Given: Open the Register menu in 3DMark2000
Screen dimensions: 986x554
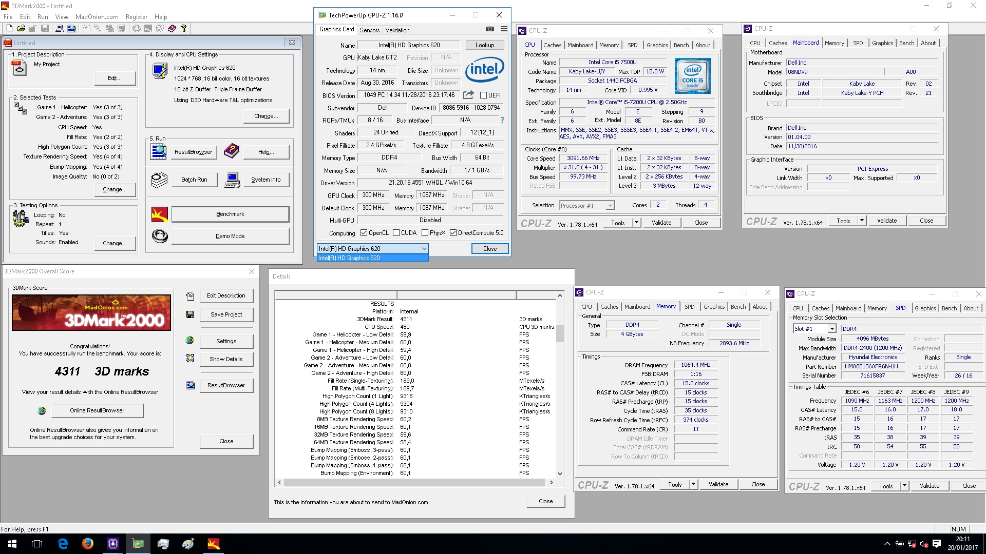Looking at the screenshot, I should click(x=136, y=16).
